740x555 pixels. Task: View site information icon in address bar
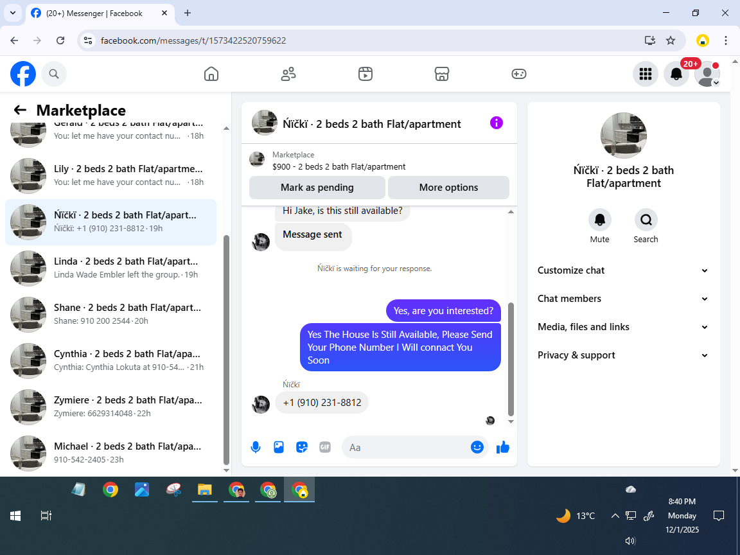[x=88, y=40]
